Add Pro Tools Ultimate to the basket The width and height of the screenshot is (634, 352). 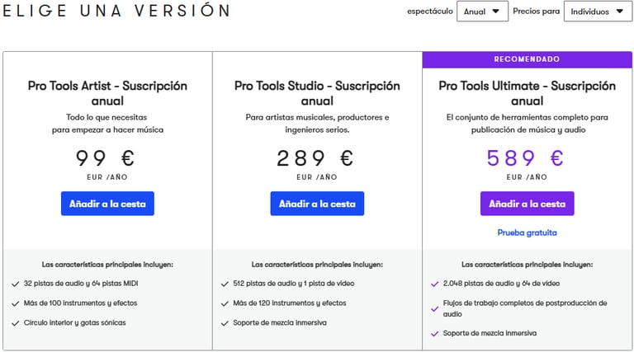pyautogui.click(x=527, y=204)
